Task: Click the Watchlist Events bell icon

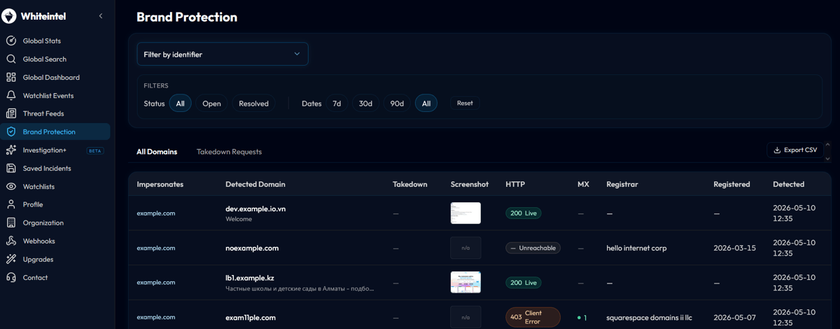Action: [x=10, y=95]
